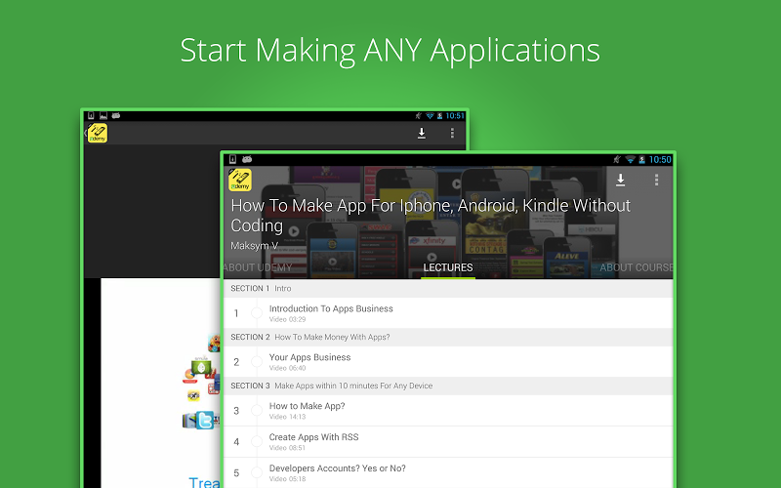Mark lecture 5 Developers Accounts circle
This screenshot has width=781, height=488.
point(257,472)
